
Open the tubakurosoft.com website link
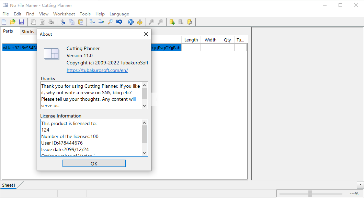[x=97, y=70]
